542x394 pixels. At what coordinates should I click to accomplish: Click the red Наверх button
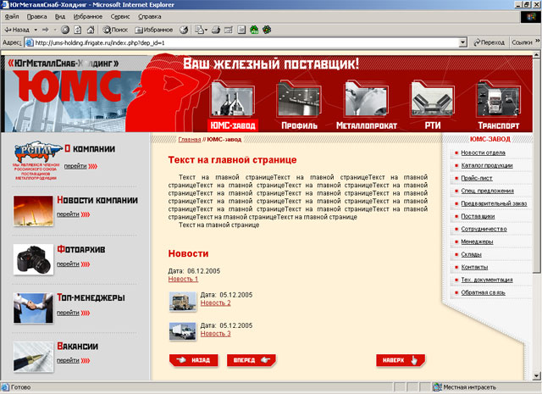click(401, 360)
